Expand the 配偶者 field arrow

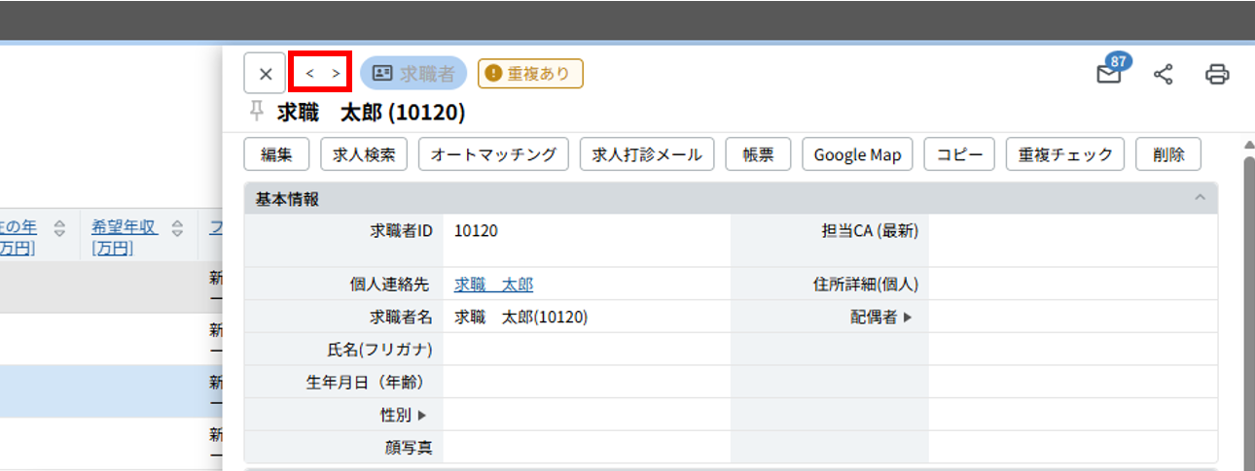[908, 318]
